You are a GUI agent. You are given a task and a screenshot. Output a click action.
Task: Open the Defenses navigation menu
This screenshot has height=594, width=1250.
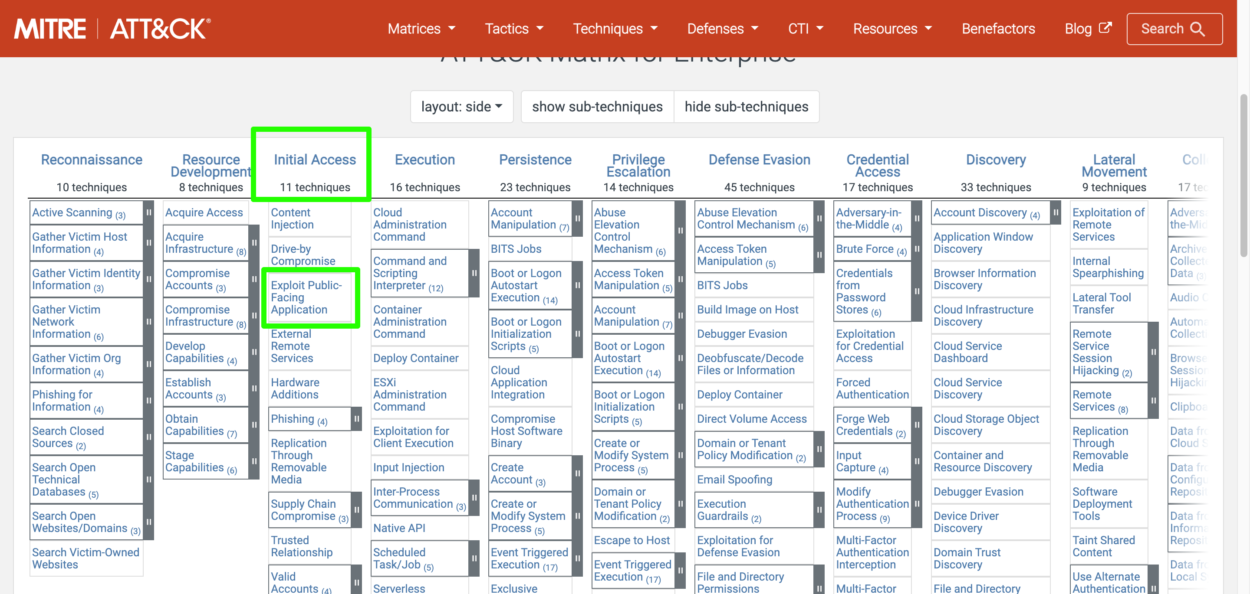click(x=722, y=29)
